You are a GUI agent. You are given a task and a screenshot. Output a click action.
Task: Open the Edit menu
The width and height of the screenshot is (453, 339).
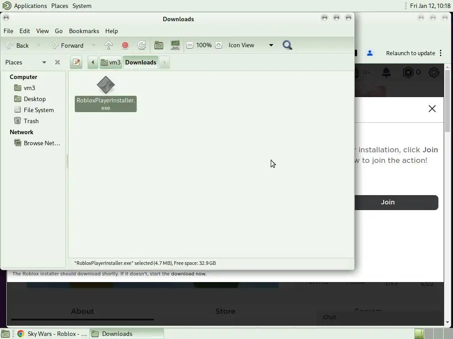[25, 31]
